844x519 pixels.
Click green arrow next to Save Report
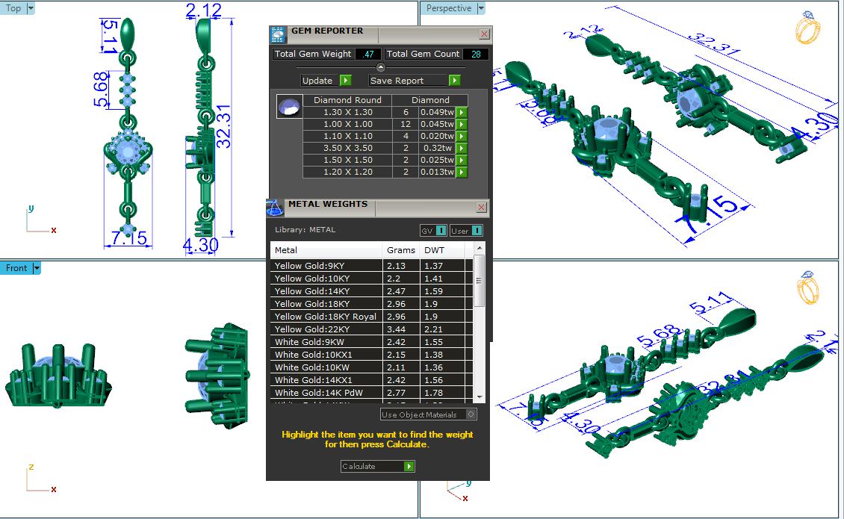pyautogui.click(x=454, y=81)
